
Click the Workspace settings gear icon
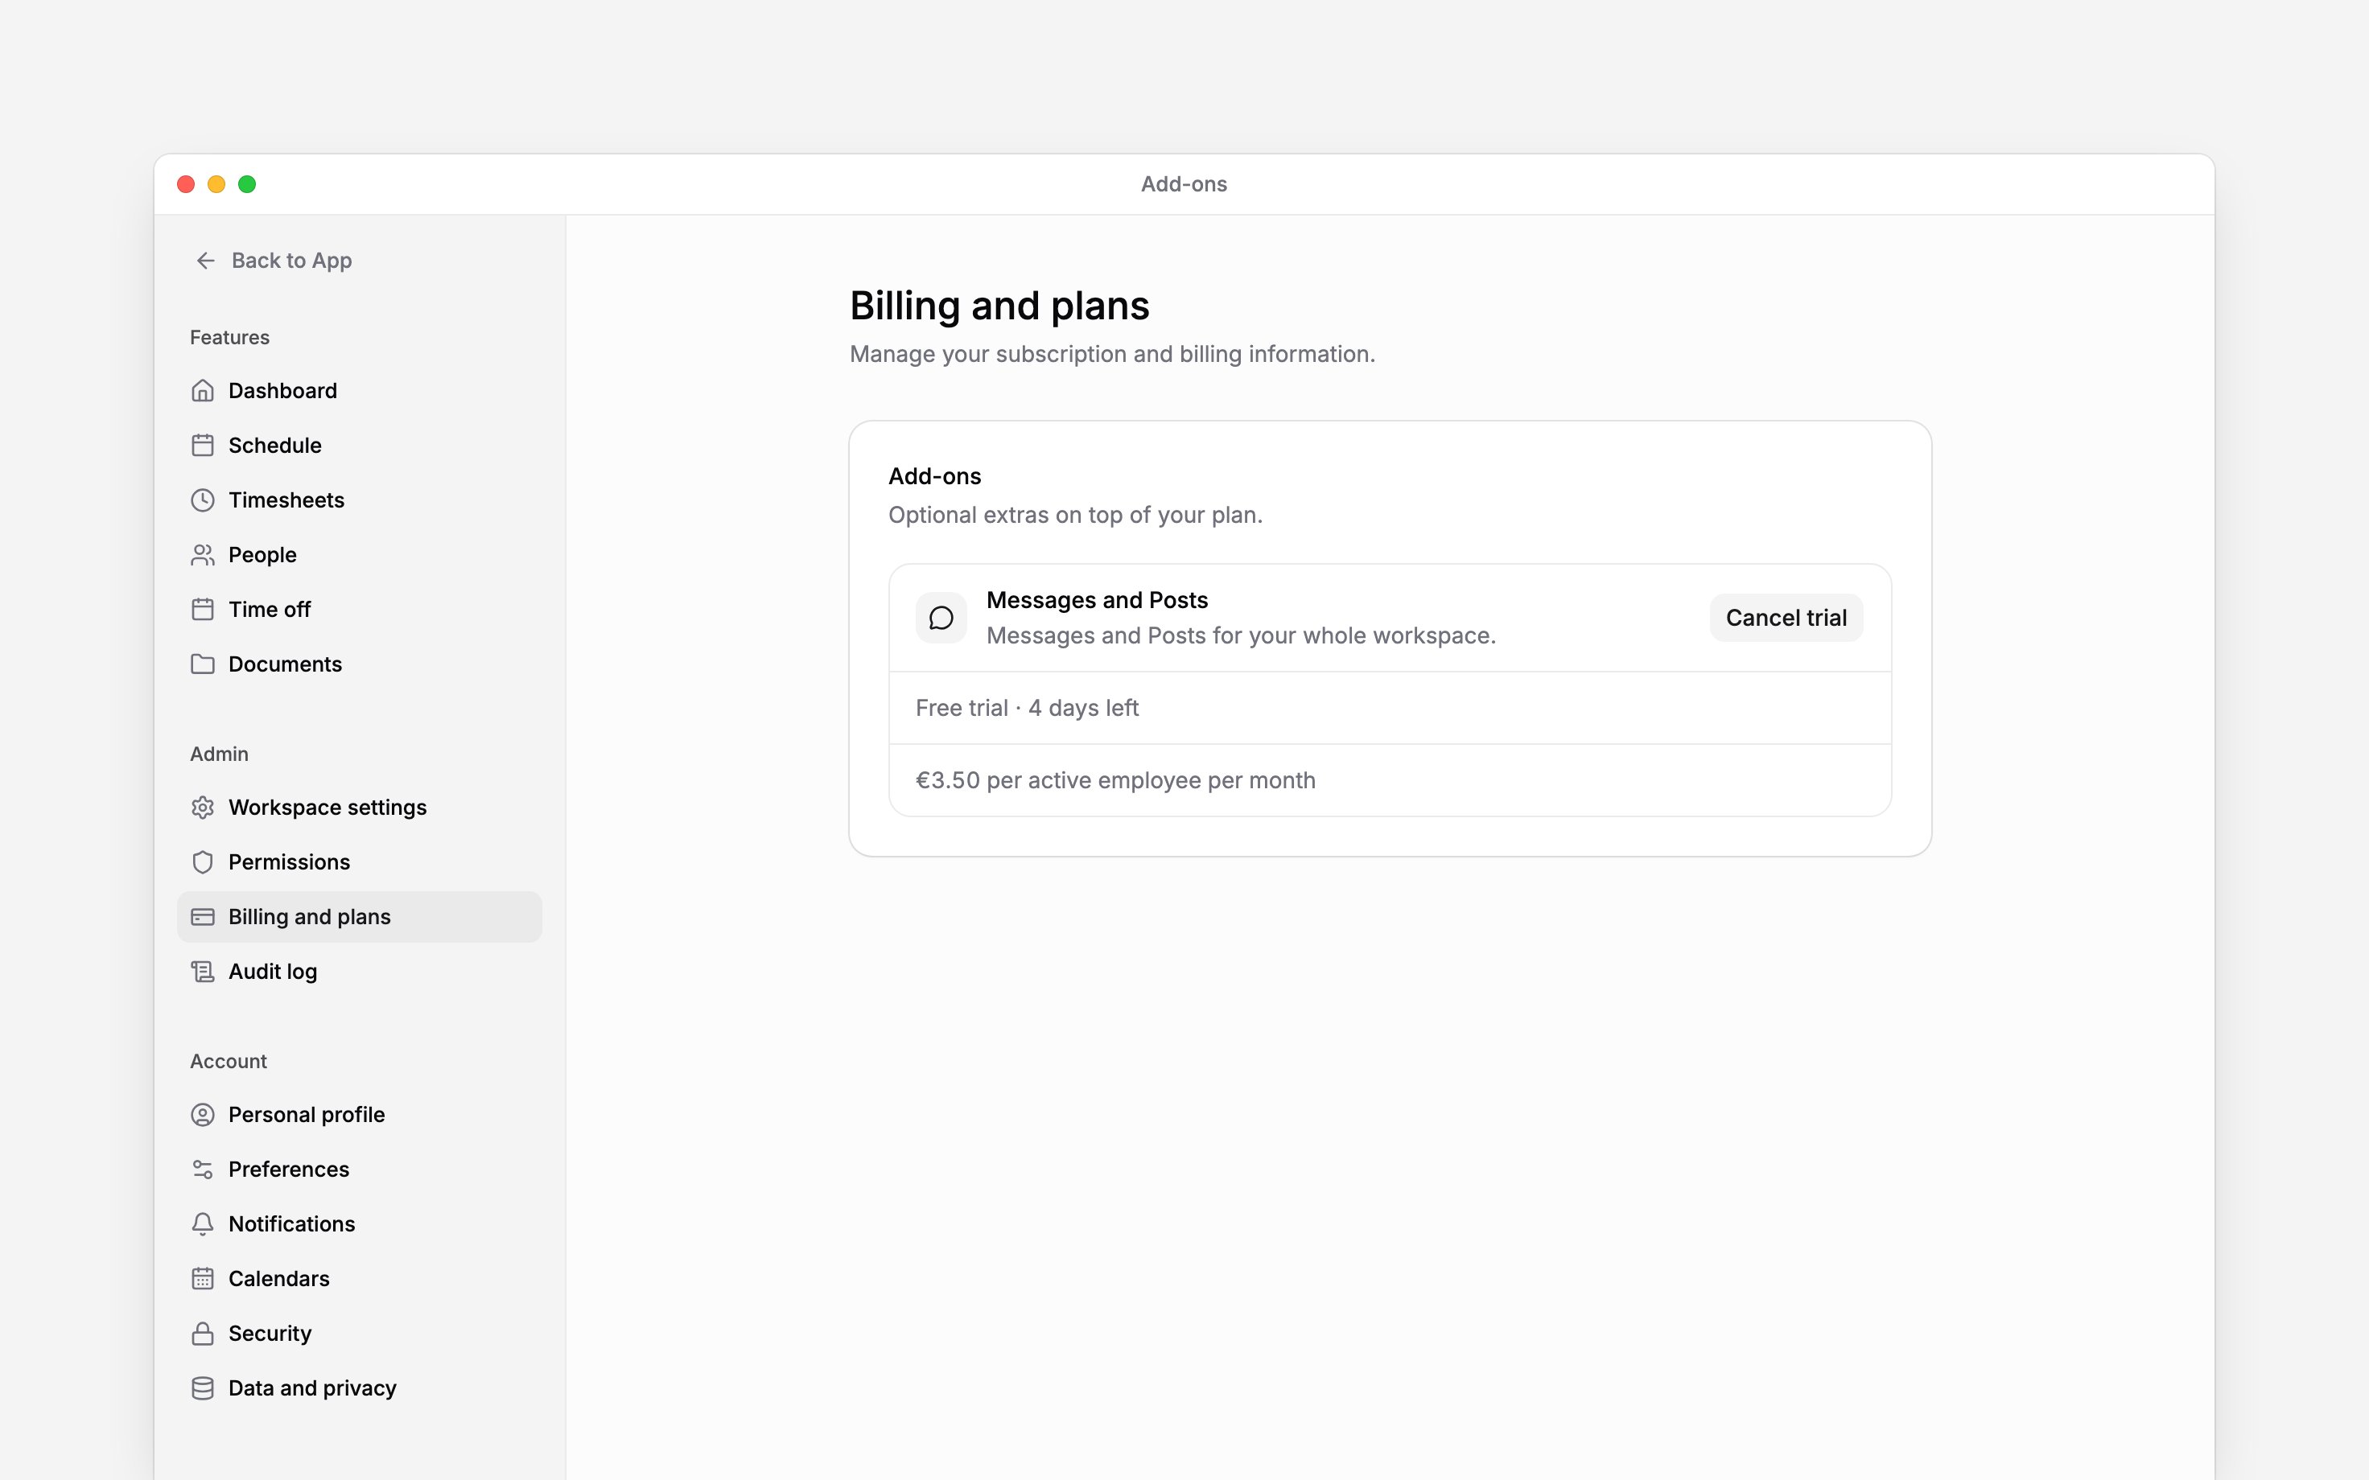coord(203,808)
